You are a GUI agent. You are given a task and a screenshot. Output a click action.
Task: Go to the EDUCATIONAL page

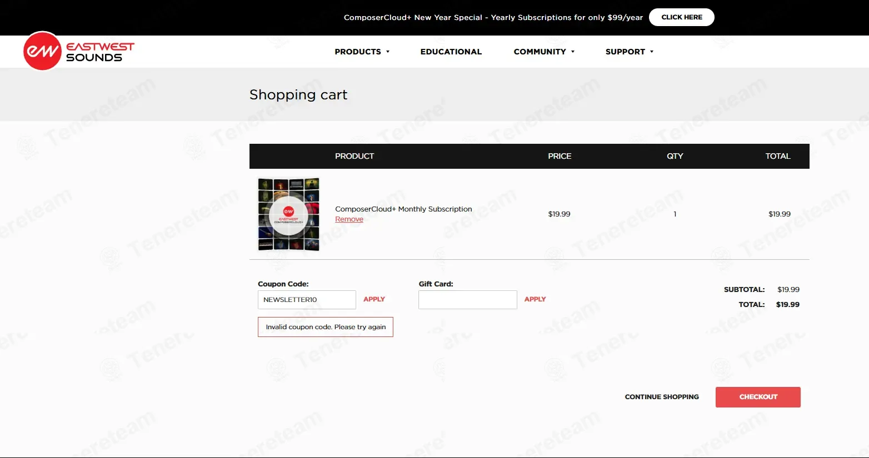point(451,52)
